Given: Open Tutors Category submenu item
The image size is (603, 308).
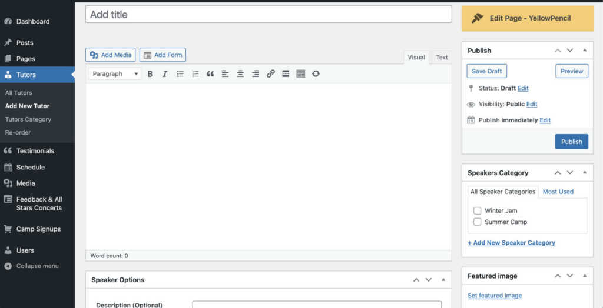Looking at the screenshot, I should pyautogui.click(x=28, y=119).
